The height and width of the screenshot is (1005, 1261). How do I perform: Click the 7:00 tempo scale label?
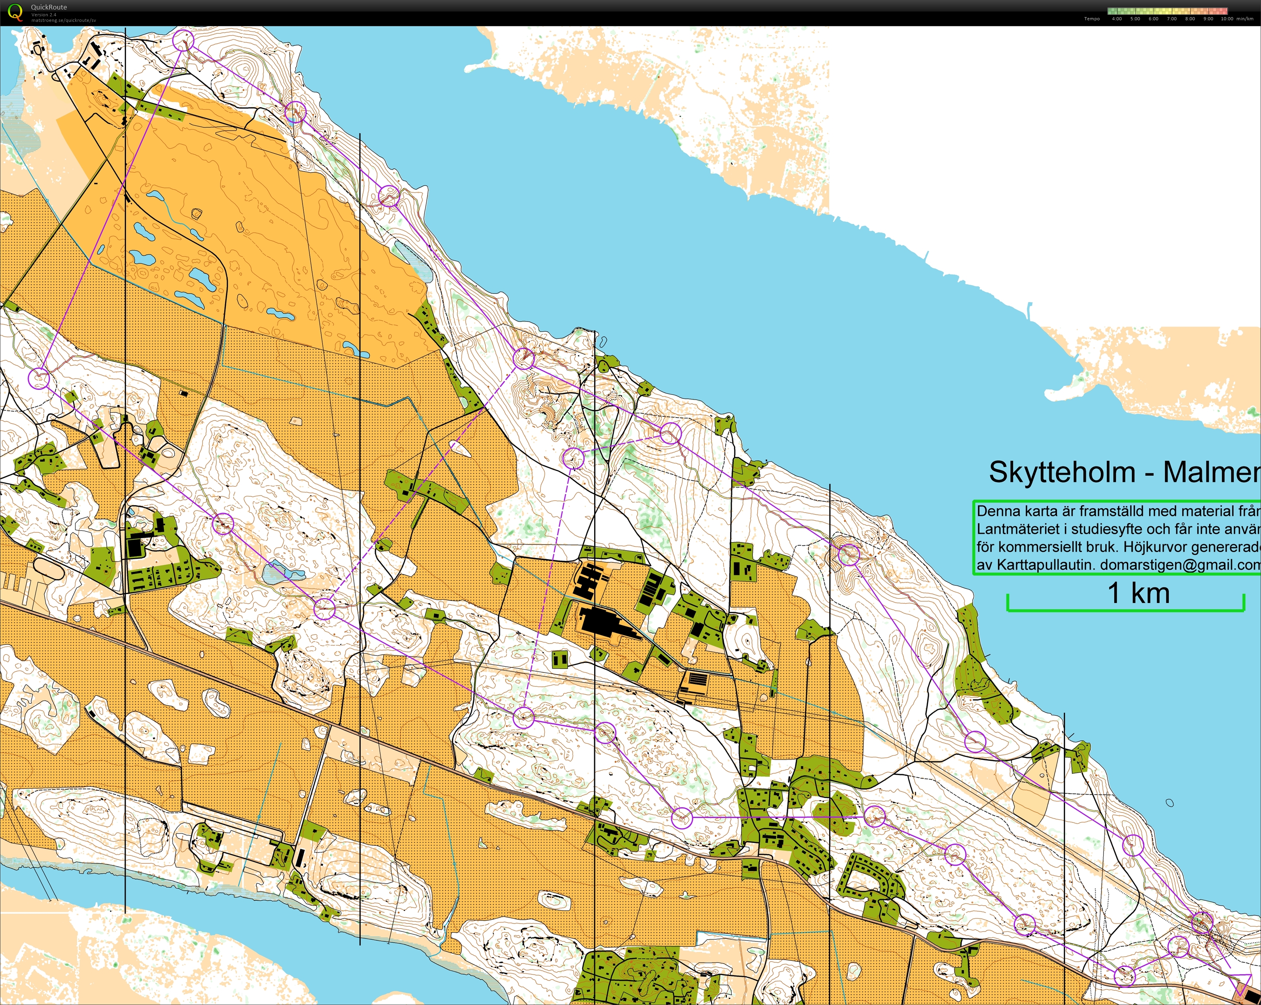[x=1172, y=19]
